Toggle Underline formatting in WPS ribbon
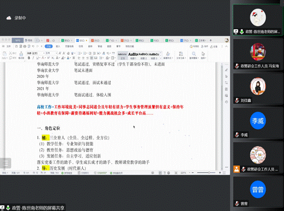The image size is (284, 211). [x=38, y=58]
